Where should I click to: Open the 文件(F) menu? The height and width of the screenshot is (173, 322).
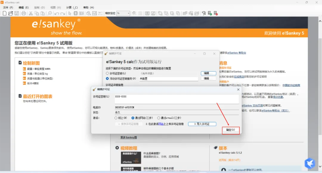tap(8, 7)
